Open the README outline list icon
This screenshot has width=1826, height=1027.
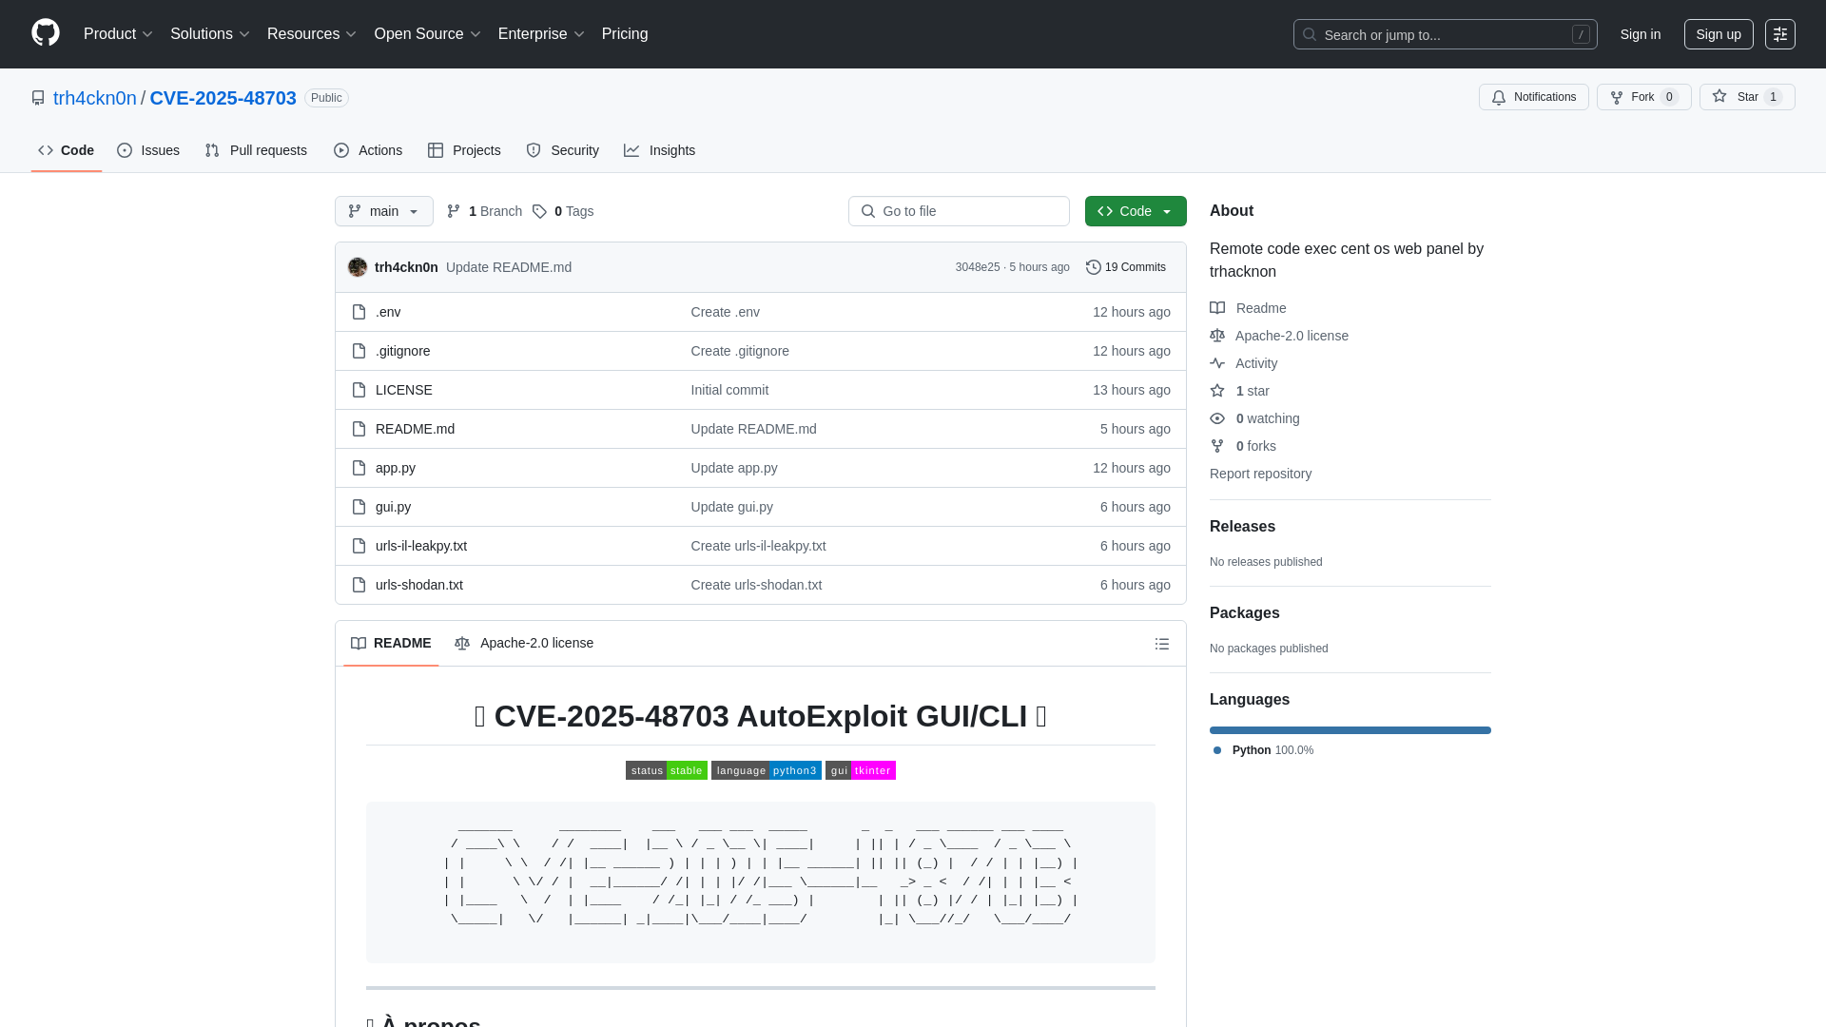pos(1162,644)
